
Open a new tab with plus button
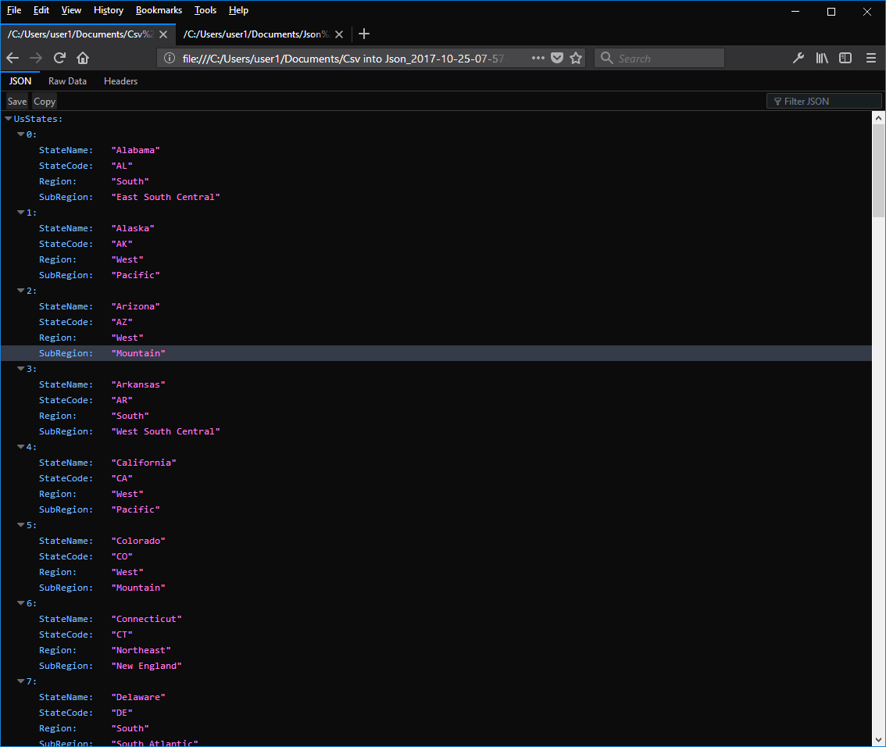coord(364,34)
